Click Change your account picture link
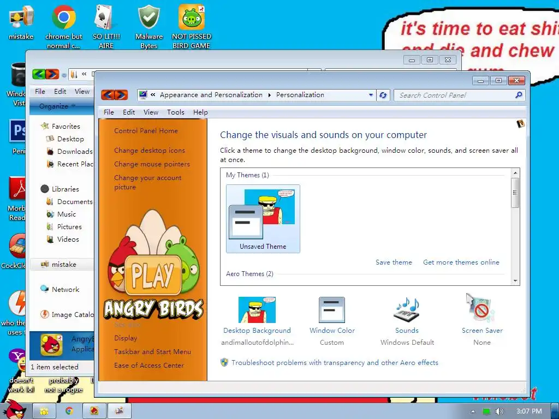Image resolution: width=559 pixels, height=419 pixels. pos(147,182)
